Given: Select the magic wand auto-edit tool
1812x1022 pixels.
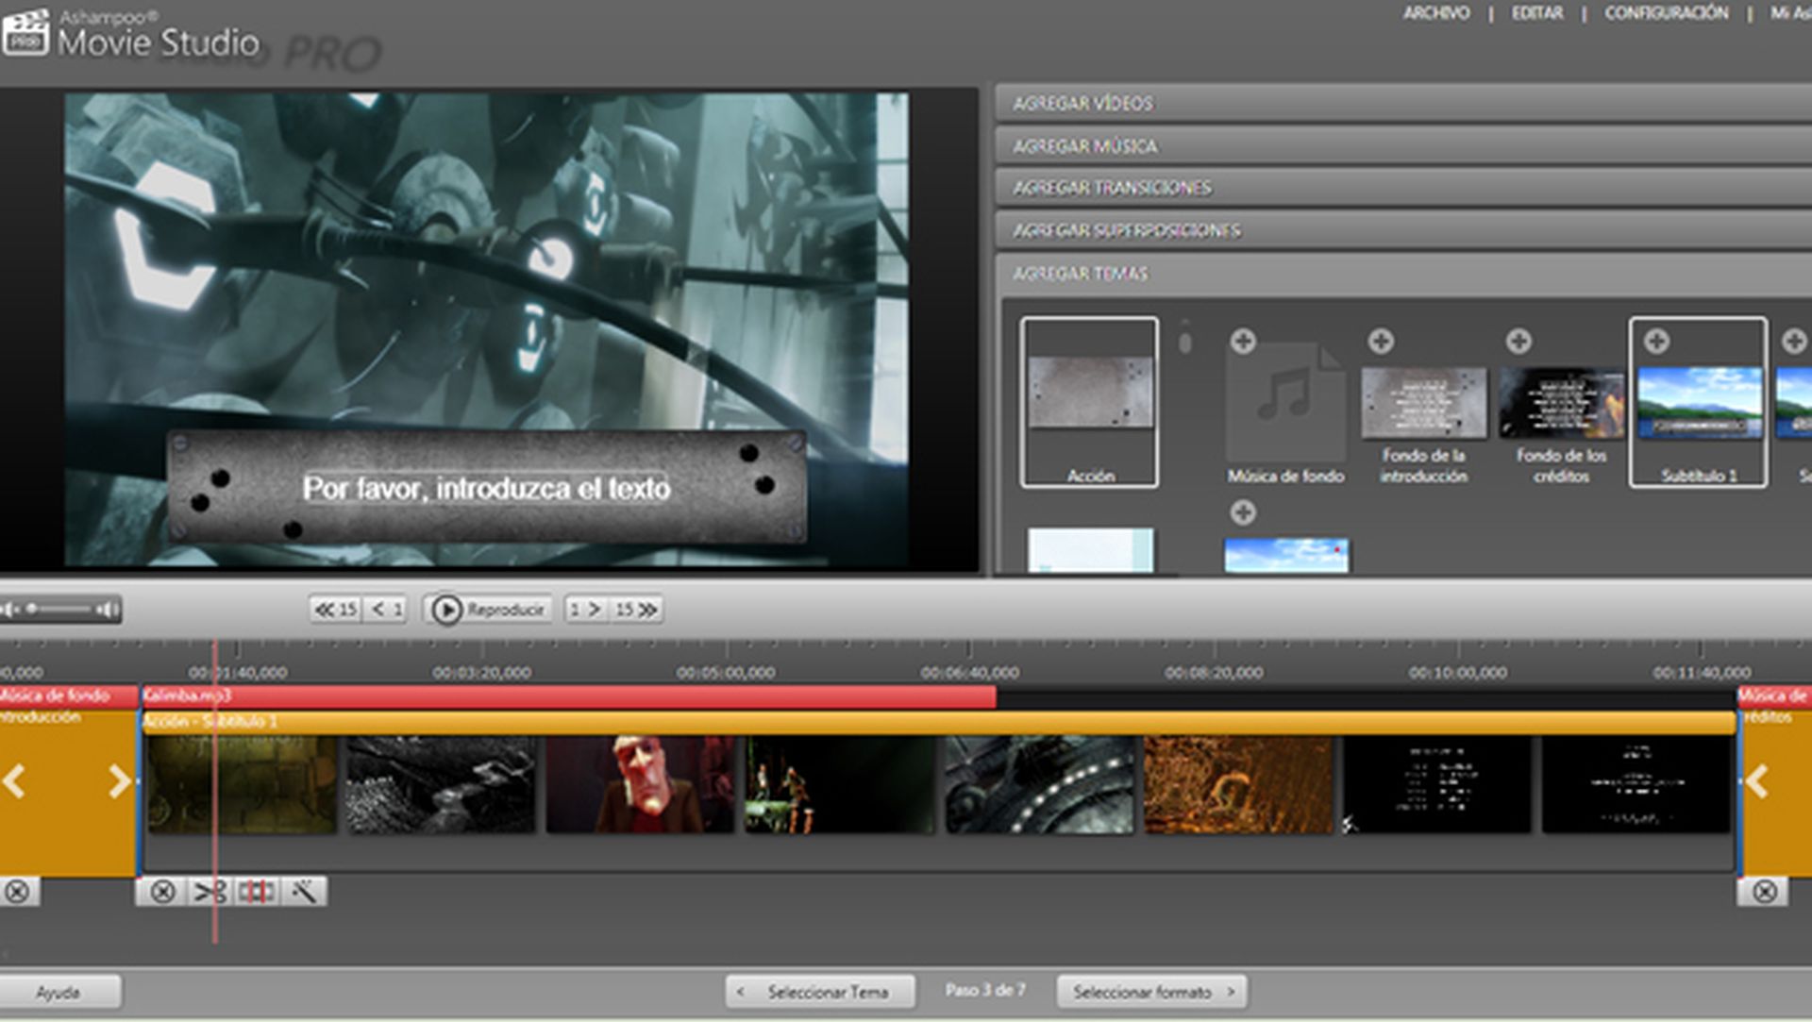Looking at the screenshot, I should (x=304, y=894).
